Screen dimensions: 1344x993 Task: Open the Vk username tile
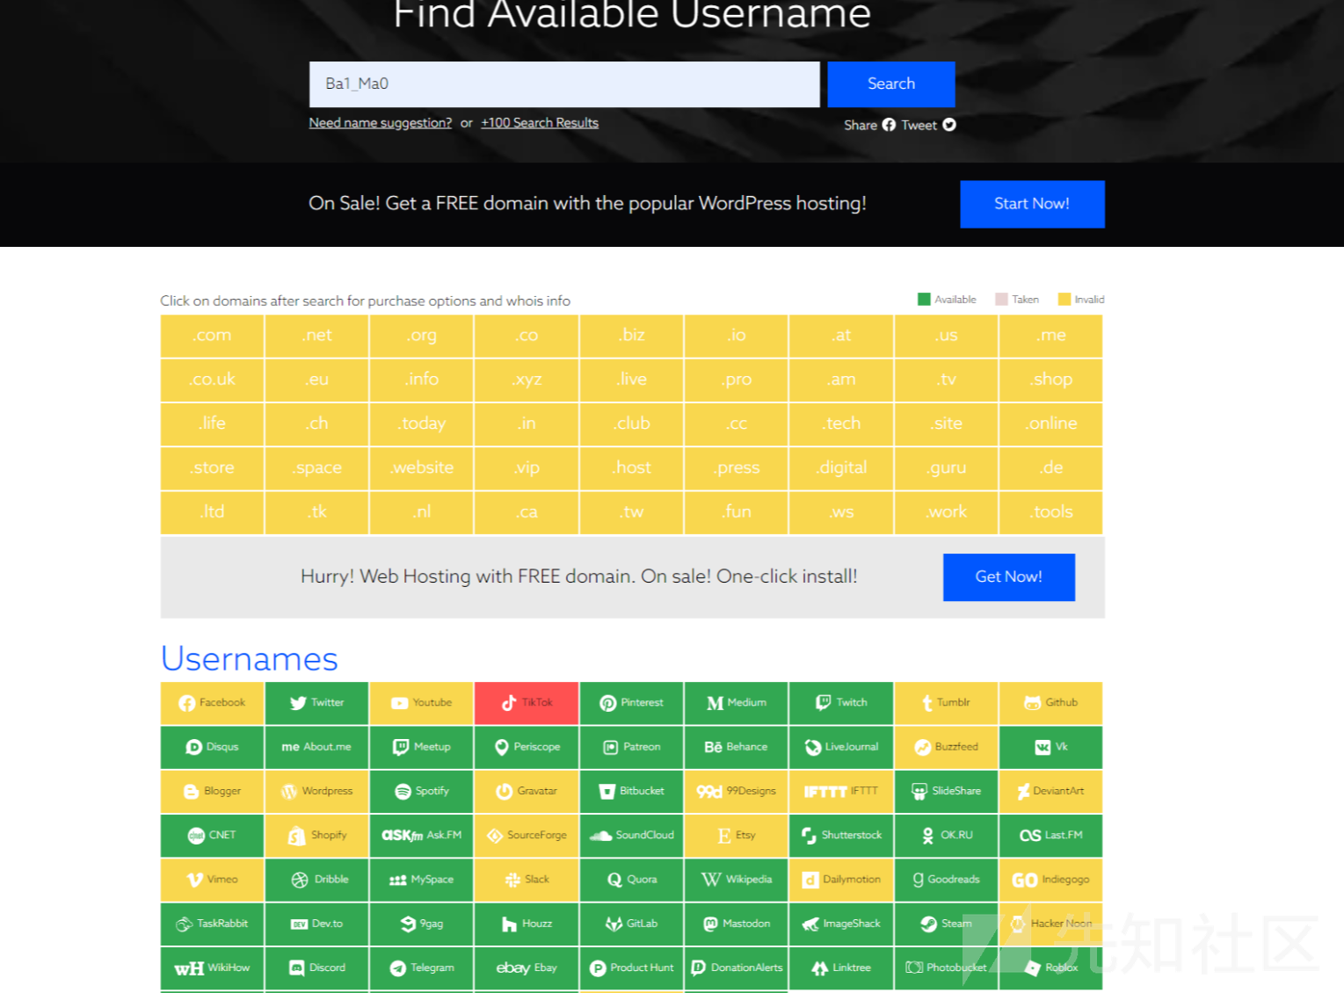pos(1051,747)
